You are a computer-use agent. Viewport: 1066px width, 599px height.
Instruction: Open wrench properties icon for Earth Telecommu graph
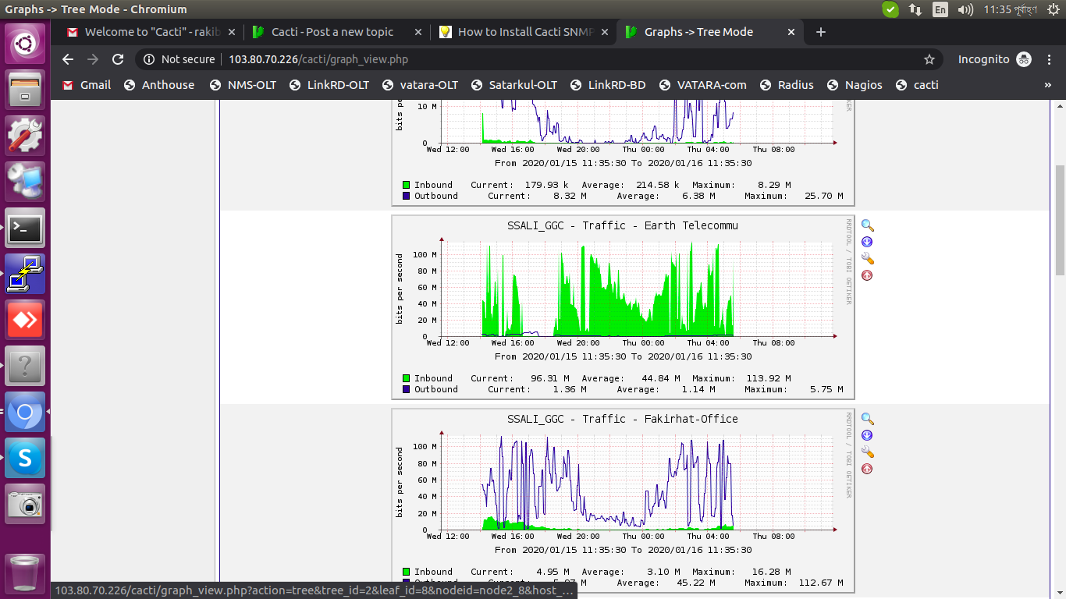[867, 259]
